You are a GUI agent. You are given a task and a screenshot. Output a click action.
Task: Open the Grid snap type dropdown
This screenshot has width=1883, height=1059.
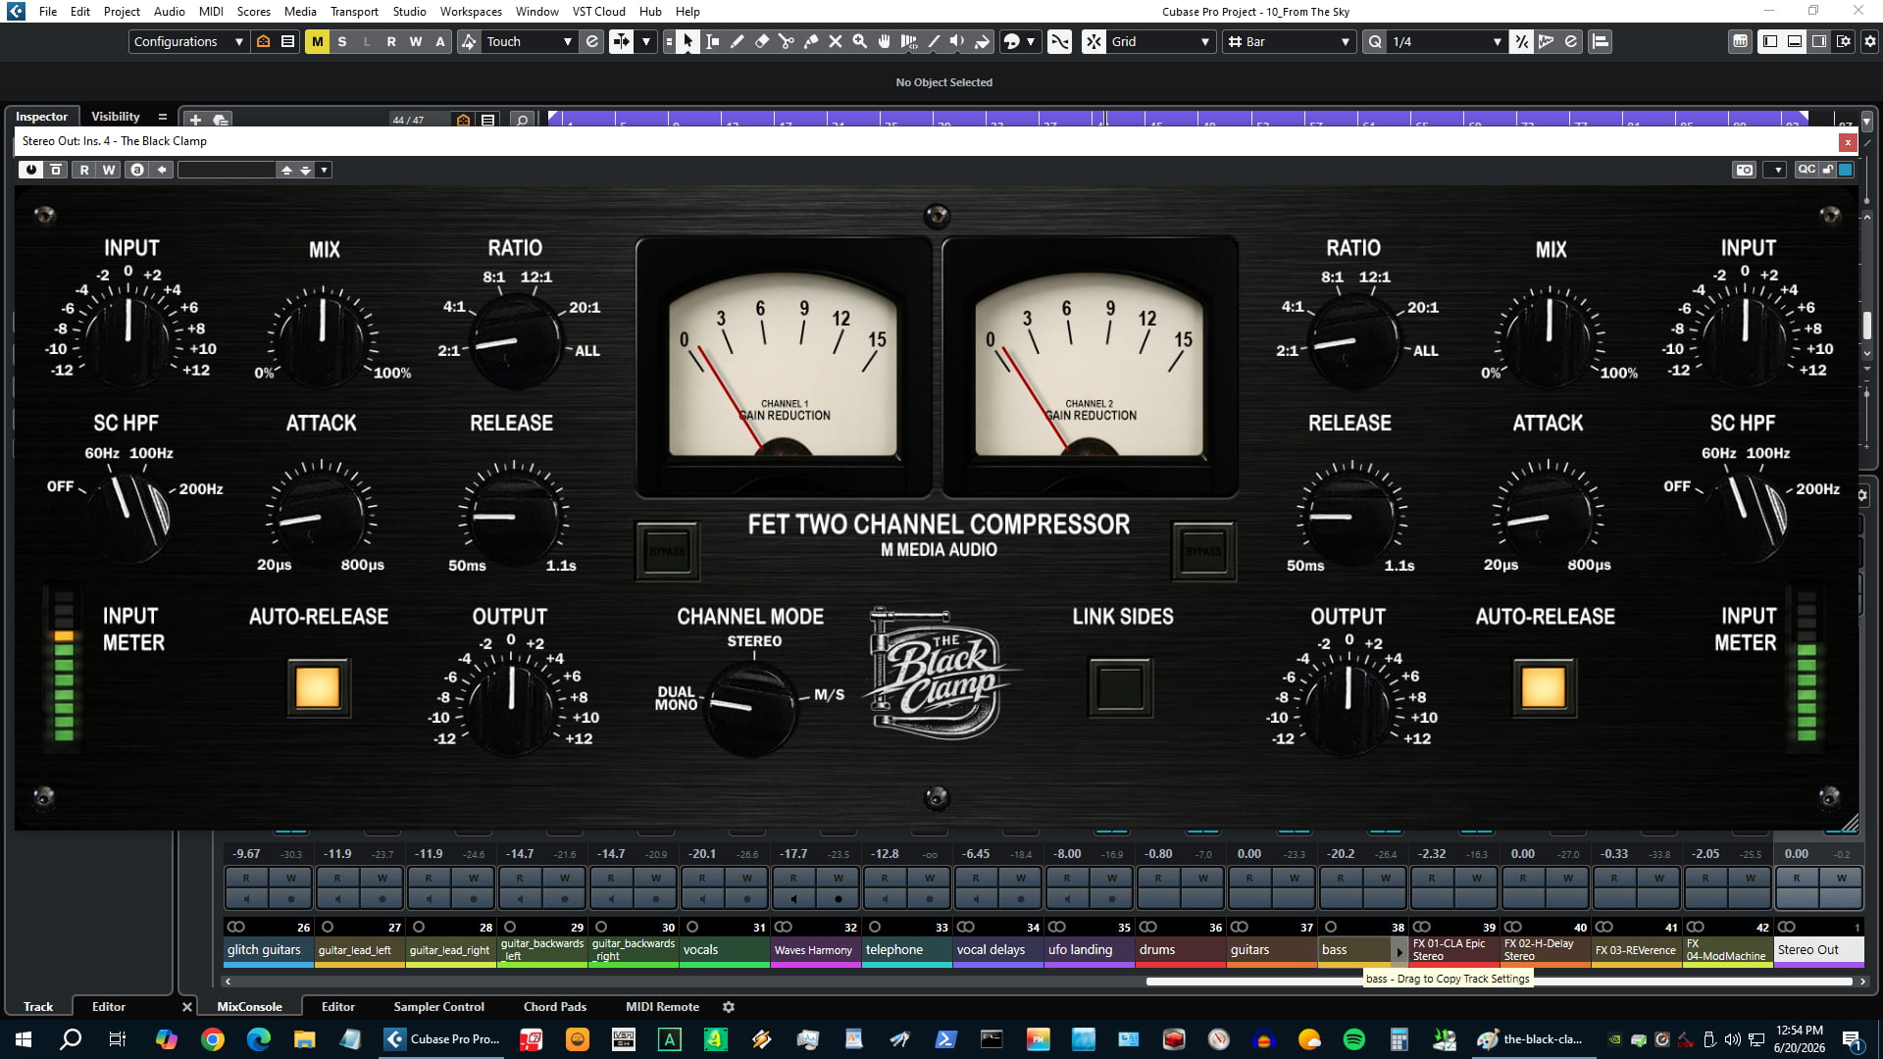(x=1160, y=41)
